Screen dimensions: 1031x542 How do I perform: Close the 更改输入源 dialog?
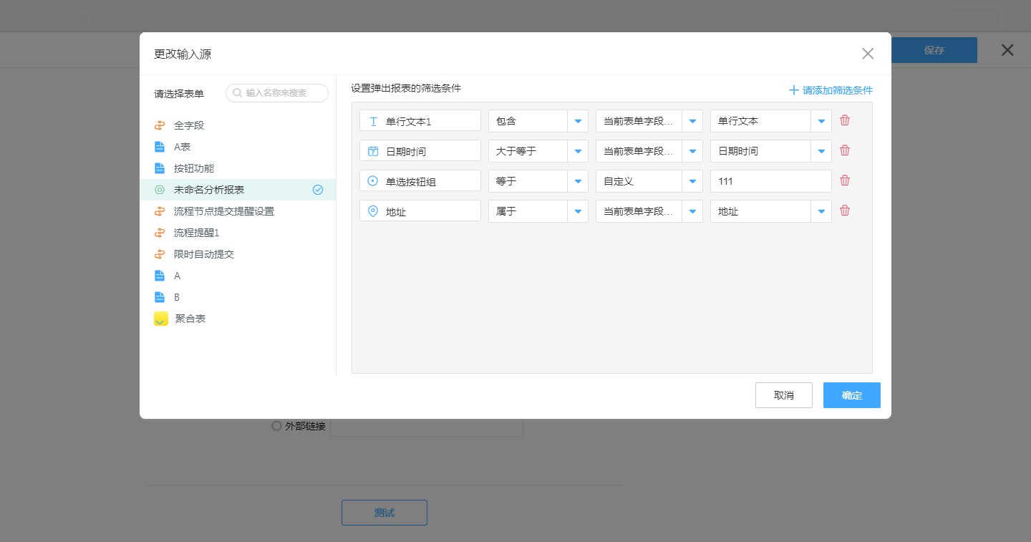868,54
